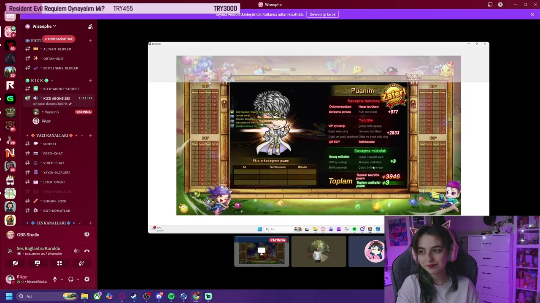Disconnect from the voice call
The width and height of the screenshot is (540, 303).
pos(87,251)
